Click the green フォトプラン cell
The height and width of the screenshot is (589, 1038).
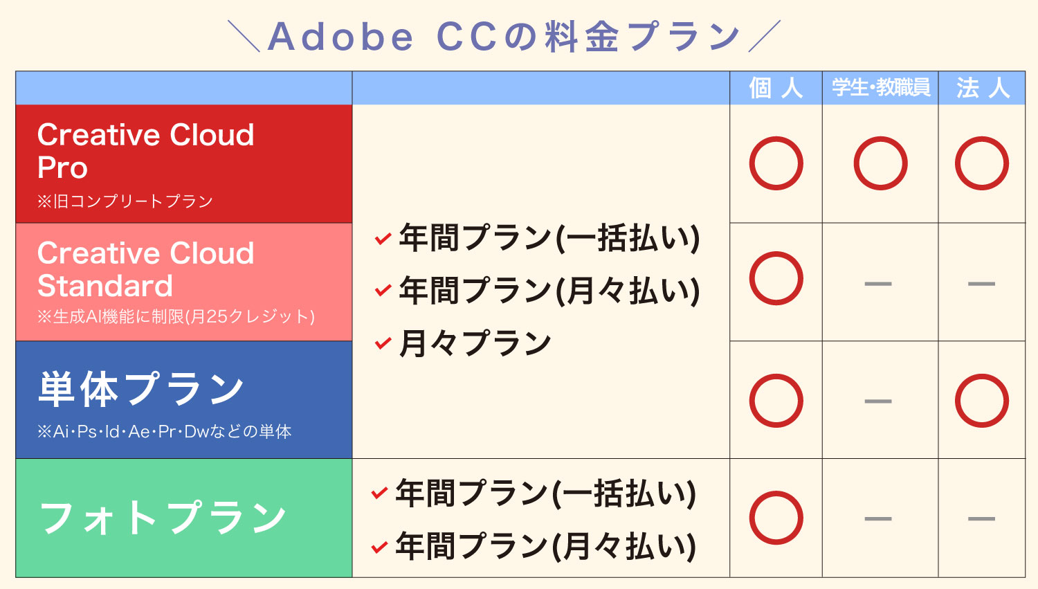[x=184, y=518]
